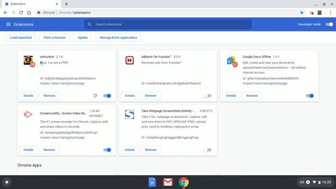Open the Extensions hamburger menu
The height and width of the screenshot is (189, 336).
(8, 25)
